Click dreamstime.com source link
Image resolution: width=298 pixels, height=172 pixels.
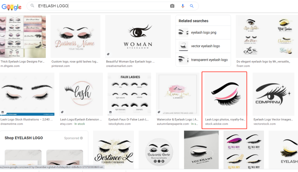point(12,124)
